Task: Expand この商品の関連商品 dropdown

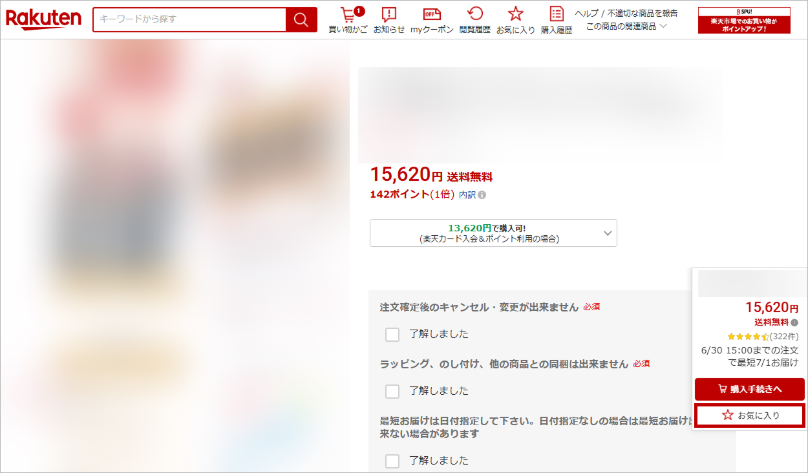Action: [626, 26]
